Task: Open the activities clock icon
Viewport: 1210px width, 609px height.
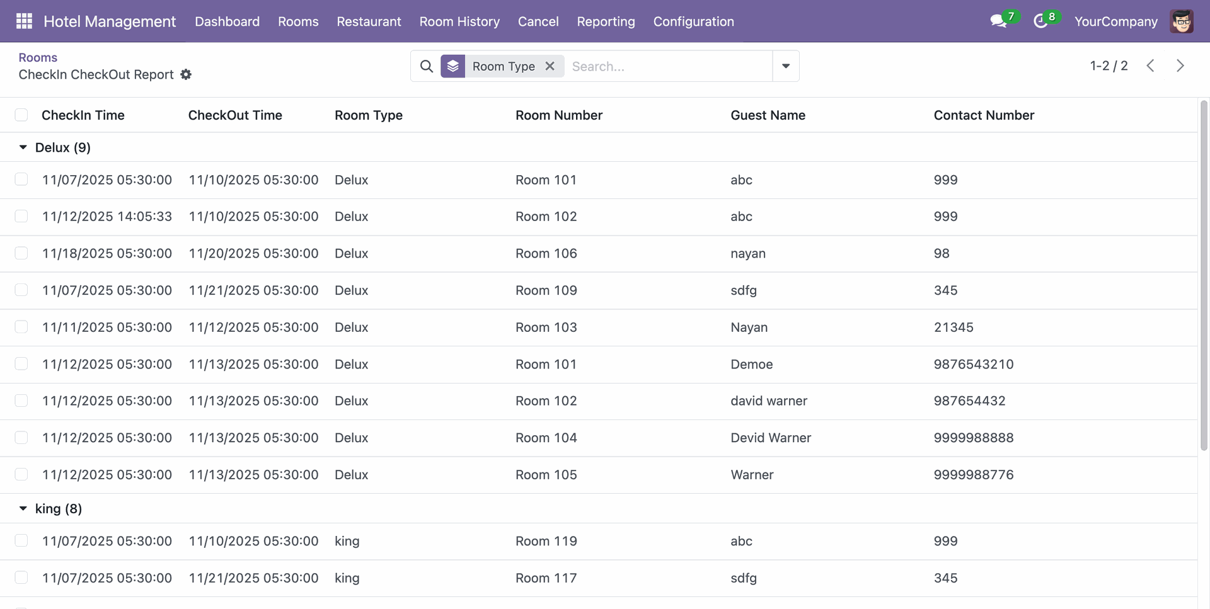Action: click(1040, 21)
